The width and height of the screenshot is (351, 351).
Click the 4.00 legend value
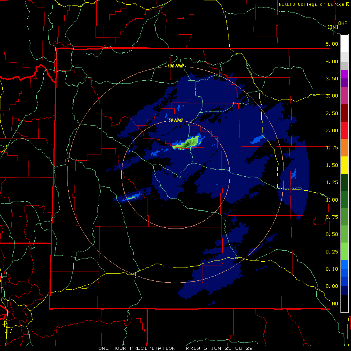pyautogui.click(x=332, y=61)
